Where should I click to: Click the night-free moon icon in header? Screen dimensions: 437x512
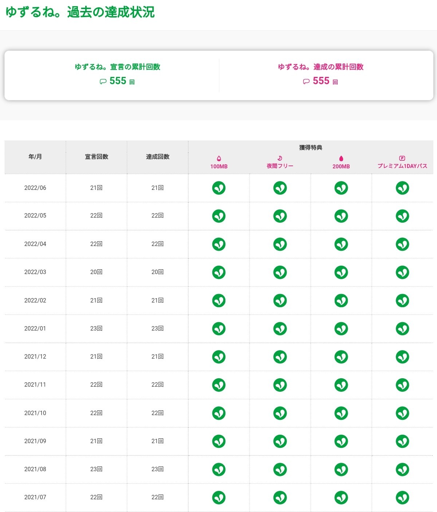tap(280, 158)
